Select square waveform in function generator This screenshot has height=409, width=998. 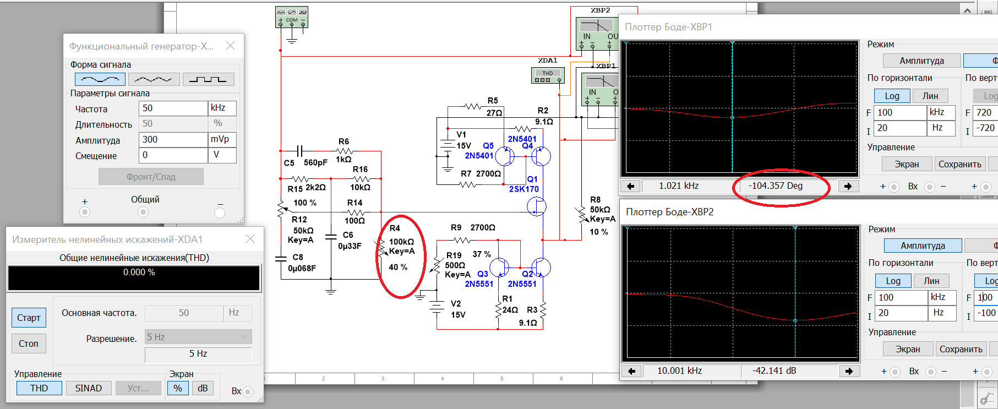[x=208, y=79]
